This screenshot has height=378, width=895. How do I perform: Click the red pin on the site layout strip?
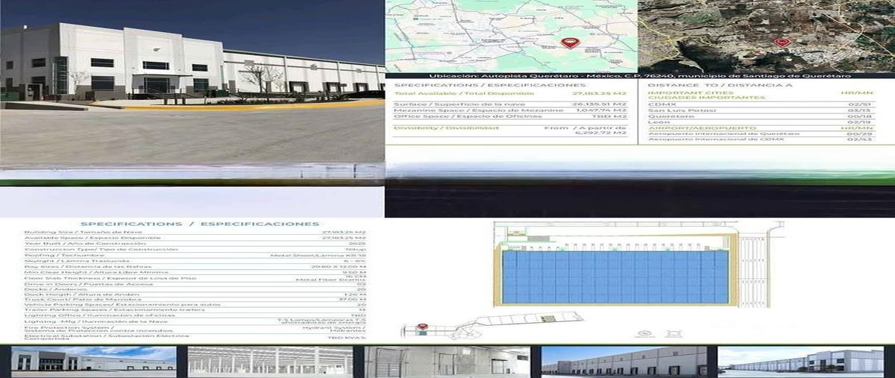coord(423,327)
